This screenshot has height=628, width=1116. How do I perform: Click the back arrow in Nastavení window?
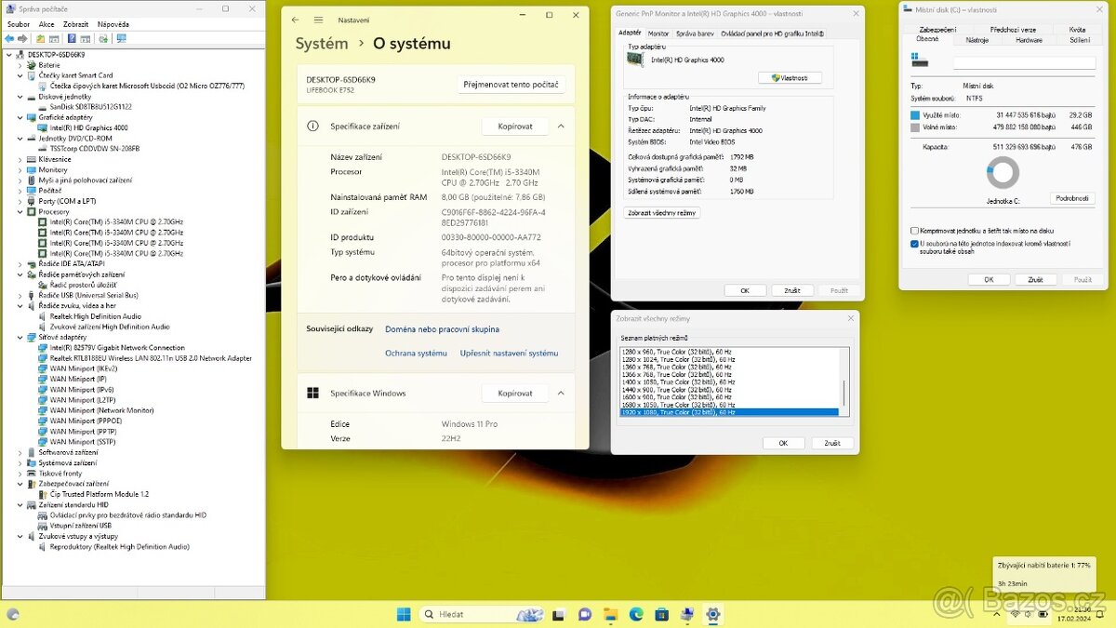[x=296, y=18]
